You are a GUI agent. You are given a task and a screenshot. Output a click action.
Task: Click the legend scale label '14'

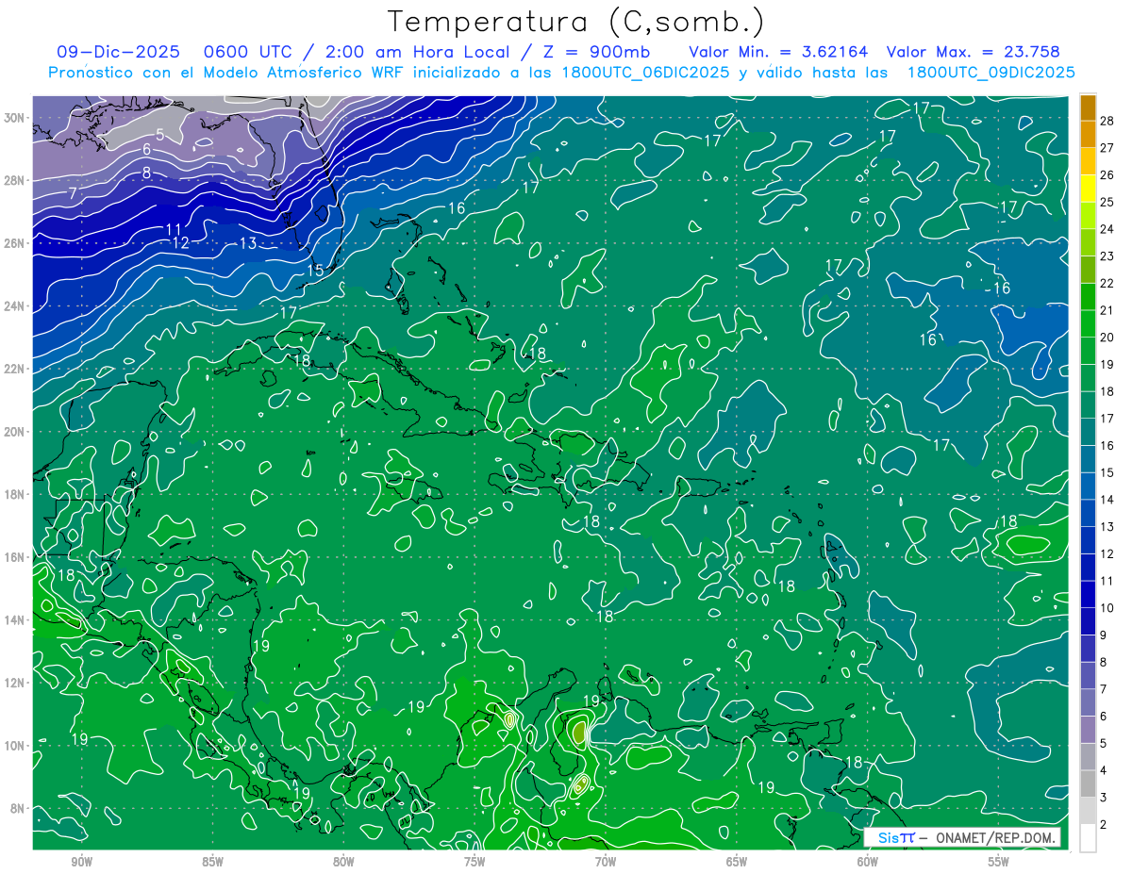tap(1107, 500)
